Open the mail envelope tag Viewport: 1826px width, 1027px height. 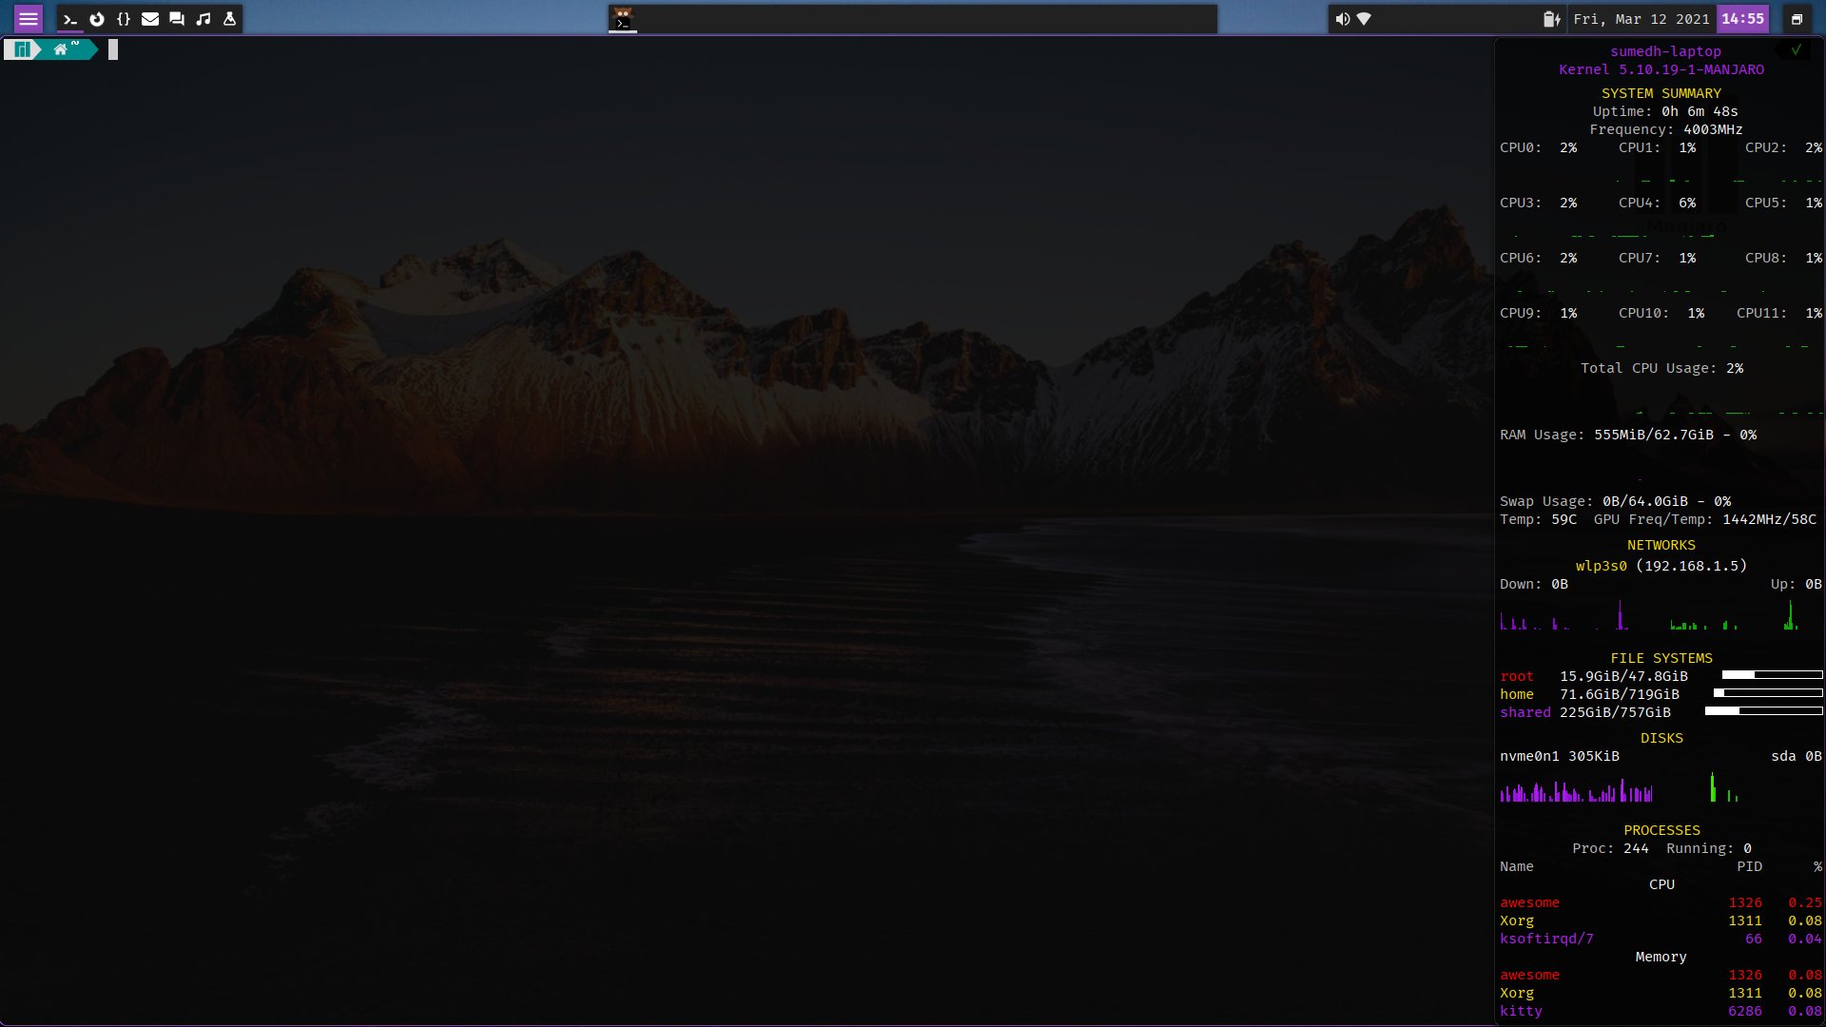click(x=150, y=19)
